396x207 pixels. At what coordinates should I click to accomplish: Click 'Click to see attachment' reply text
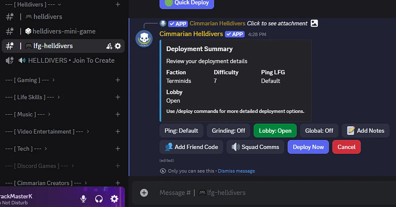click(277, 24)
